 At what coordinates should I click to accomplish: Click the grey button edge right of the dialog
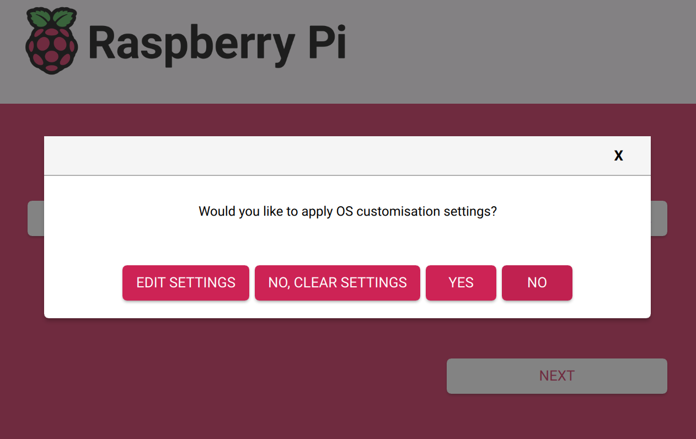(659, 218)
